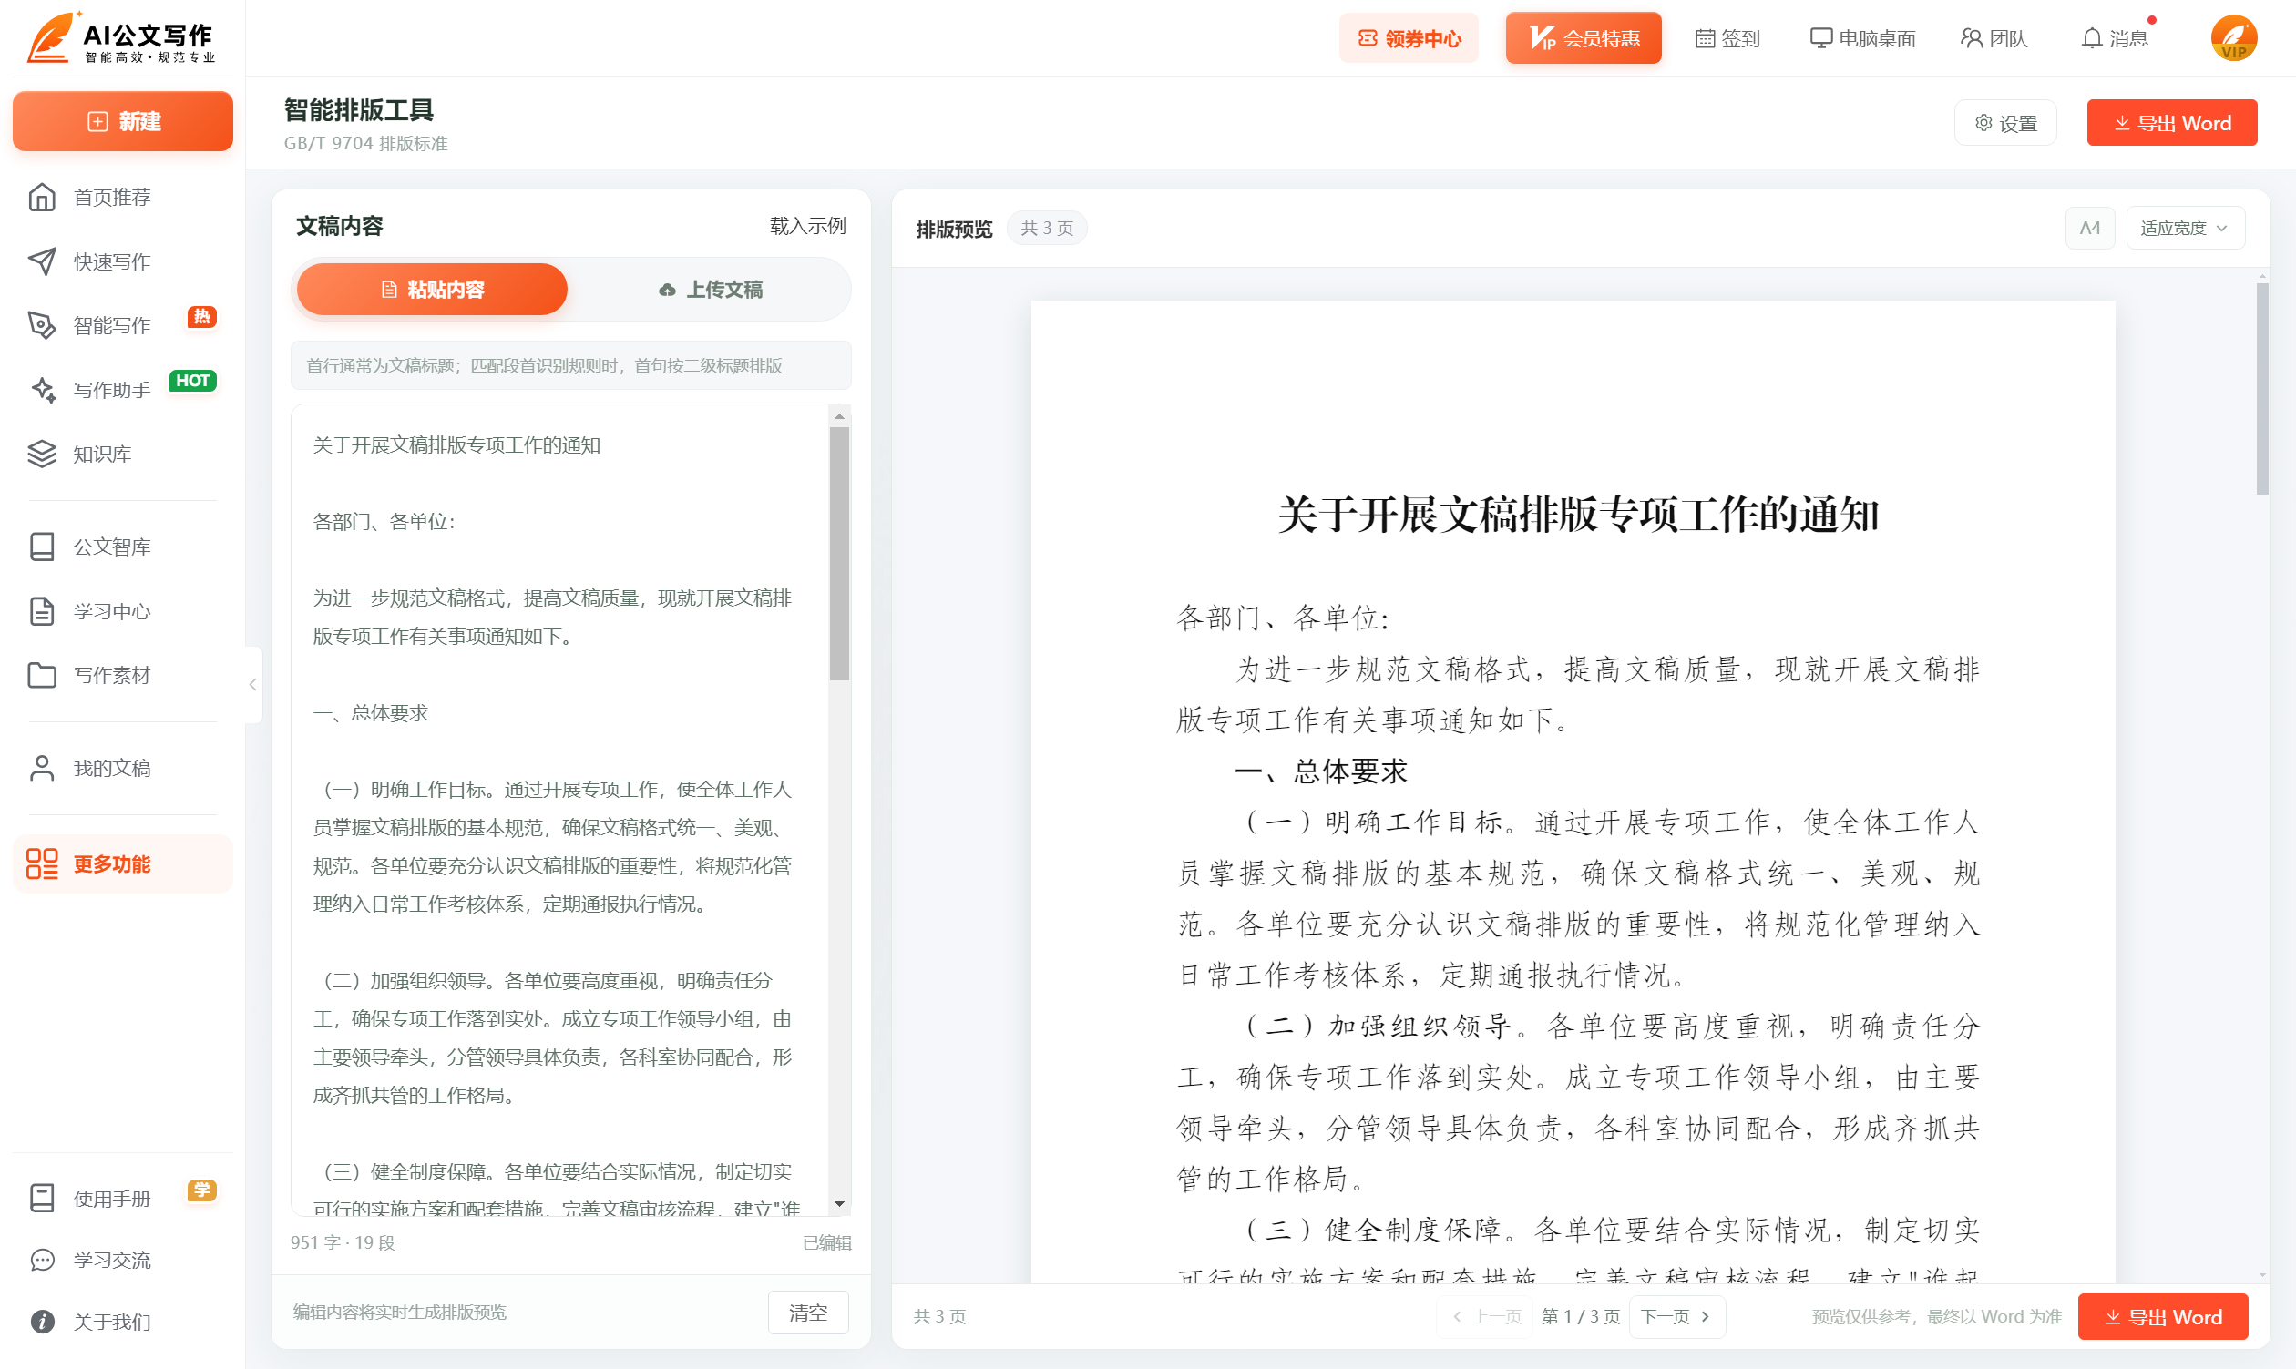
Task: Open 更多功能 grid item
Action: point(122,864)
